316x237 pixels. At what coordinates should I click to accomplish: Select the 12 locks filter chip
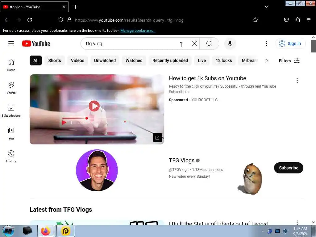pyautogui.click(x=224, y=60)
